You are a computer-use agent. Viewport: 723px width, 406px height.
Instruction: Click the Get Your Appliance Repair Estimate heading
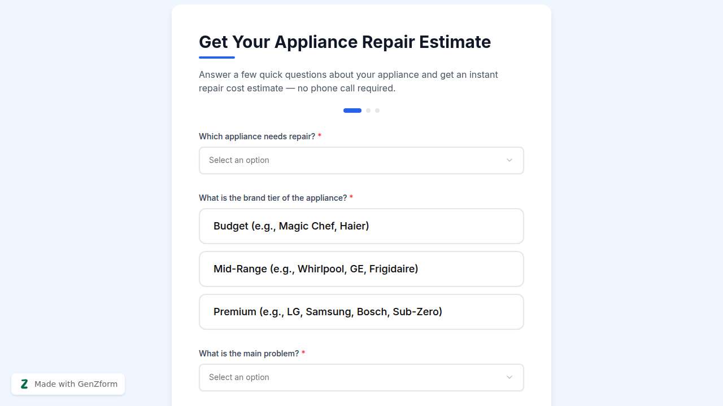tap(345, 42)
